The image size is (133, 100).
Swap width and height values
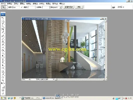click(22, 7)
